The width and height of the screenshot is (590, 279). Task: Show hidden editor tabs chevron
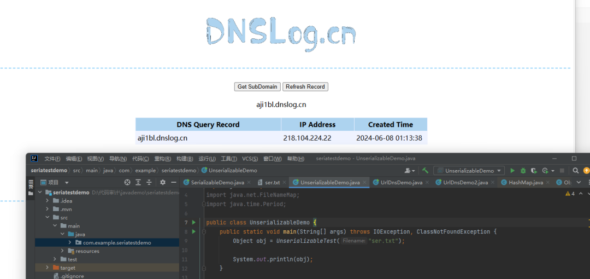click(x=579, y=183)
